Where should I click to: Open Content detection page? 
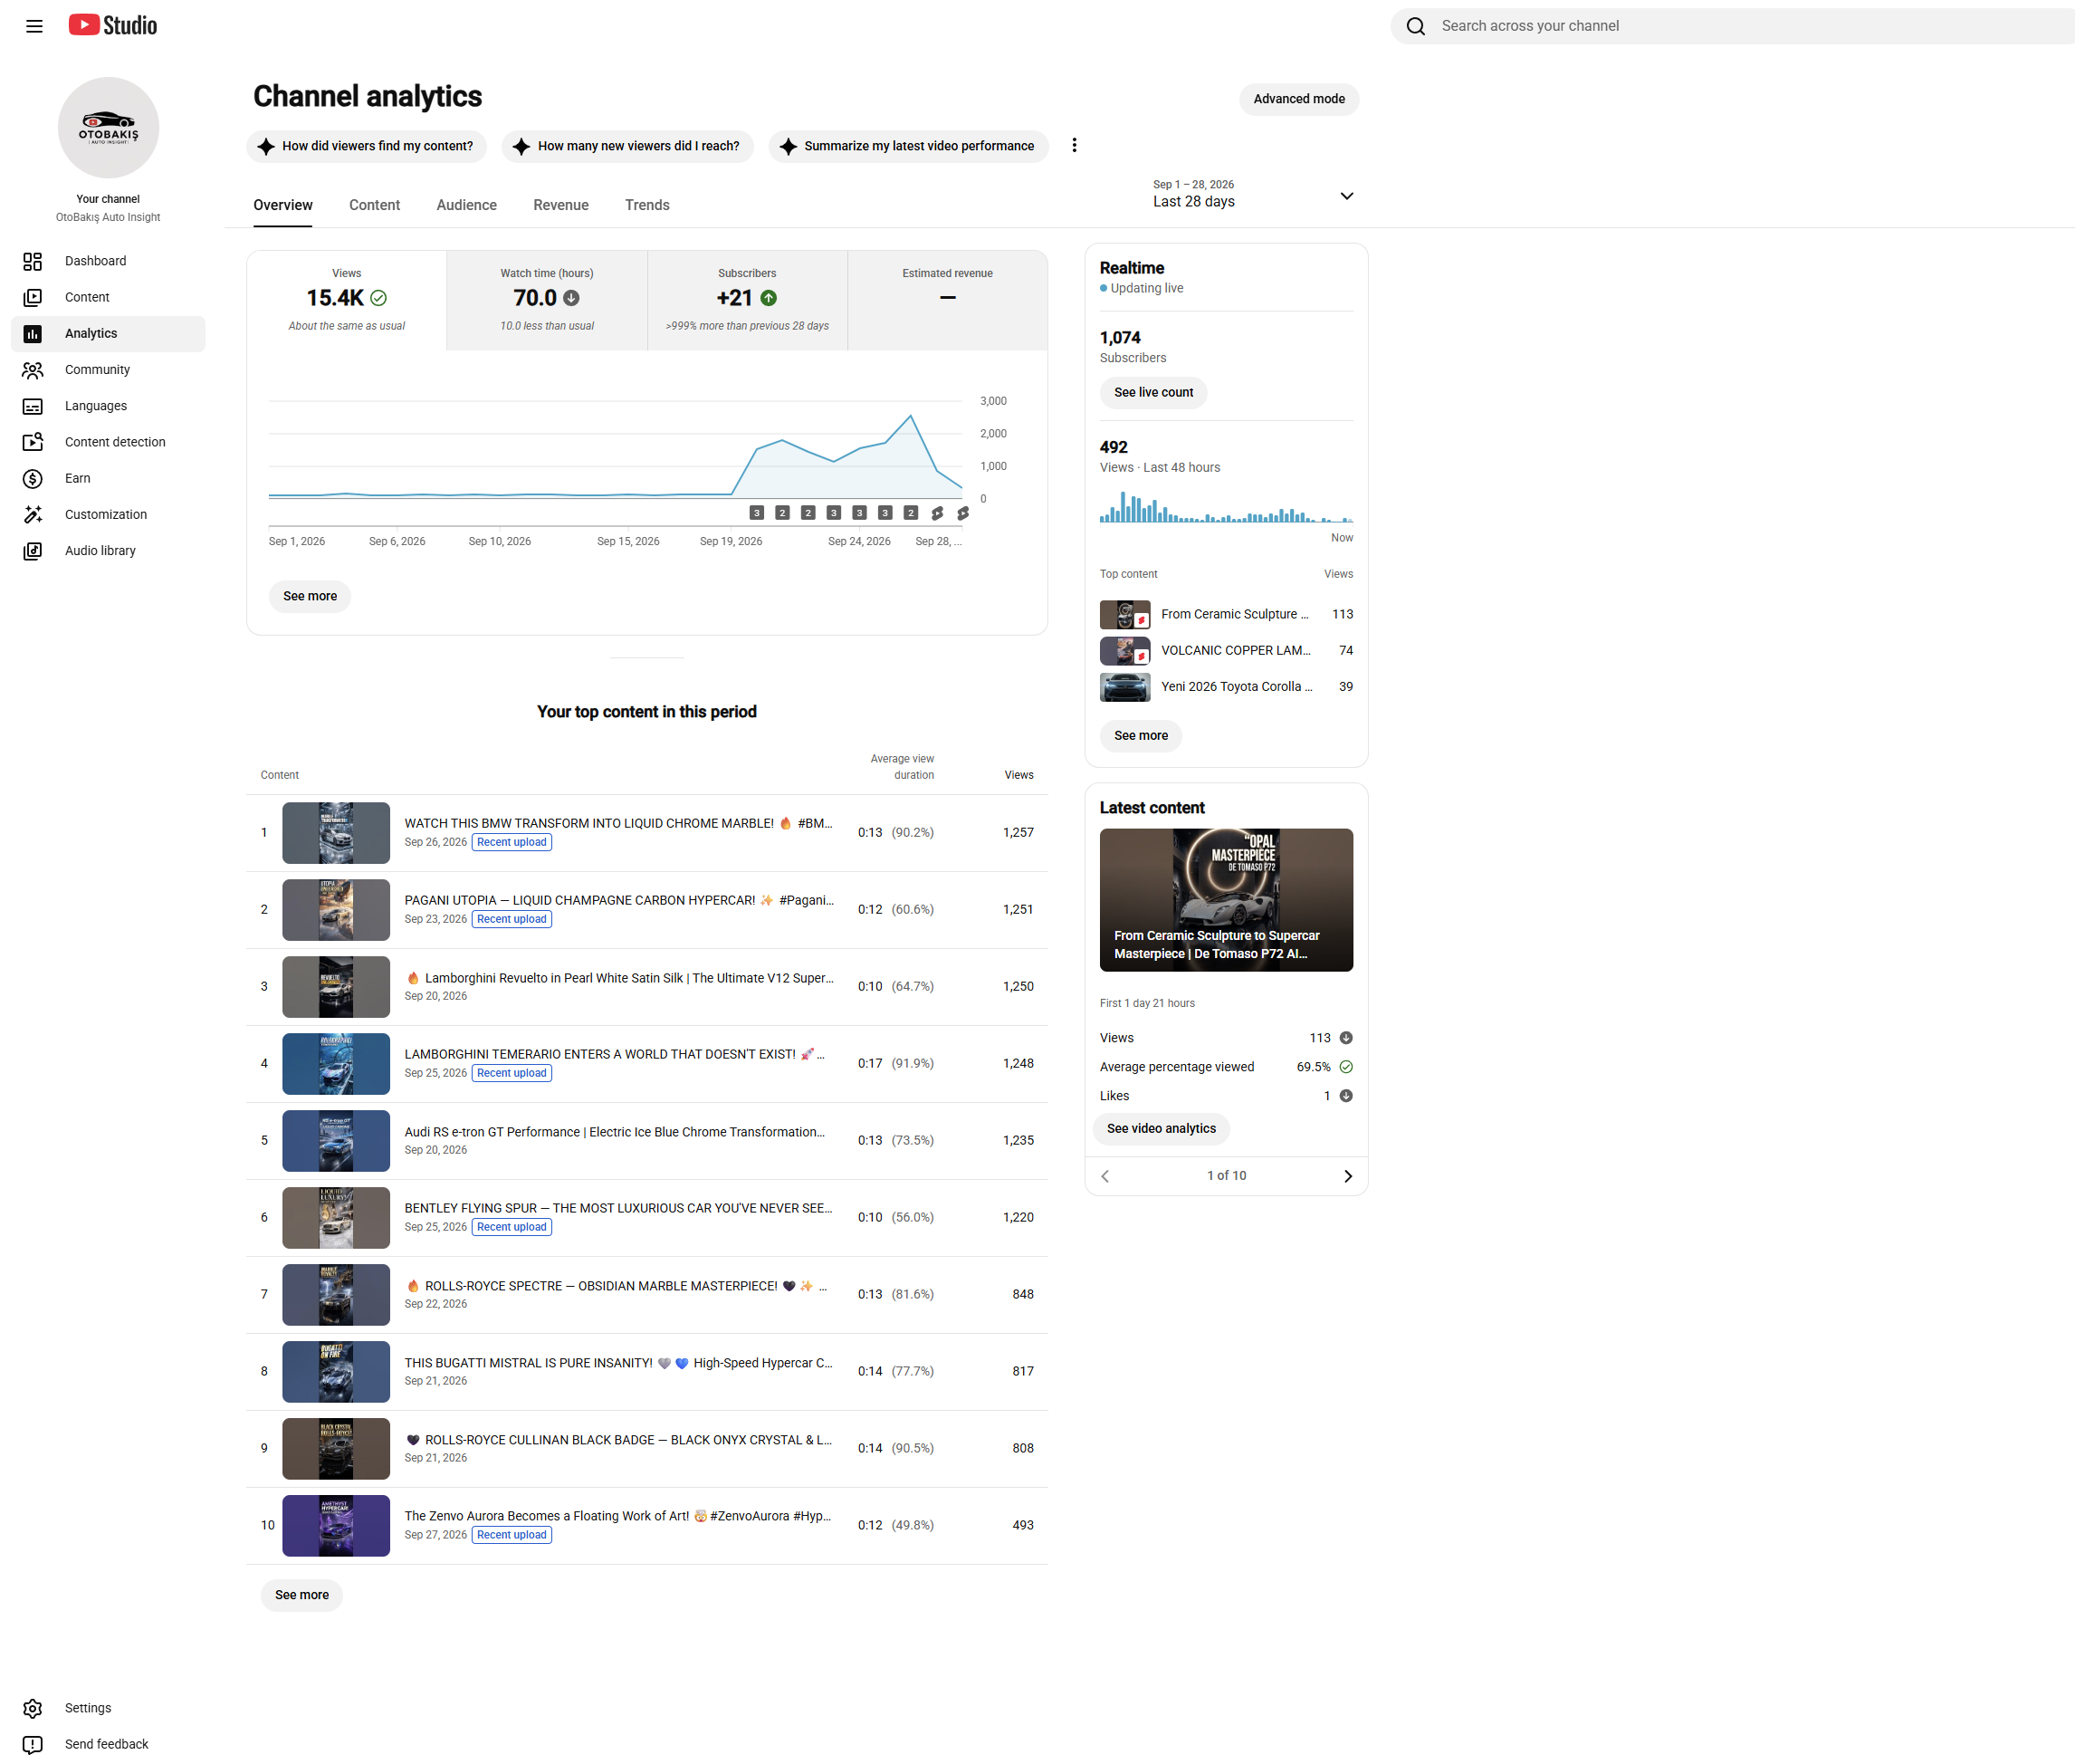coord(108,442)
